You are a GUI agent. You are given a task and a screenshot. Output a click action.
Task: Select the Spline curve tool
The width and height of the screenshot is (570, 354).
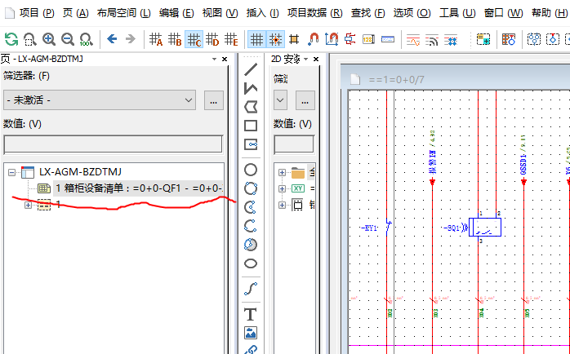(251, 288)
